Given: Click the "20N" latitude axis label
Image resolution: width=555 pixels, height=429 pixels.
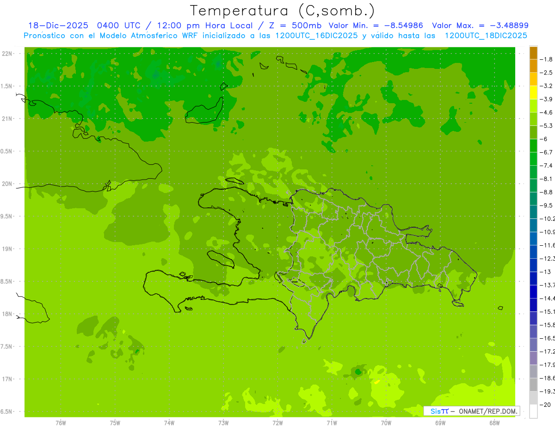Looking at the screenshot, I should click(x=7, y=184).
